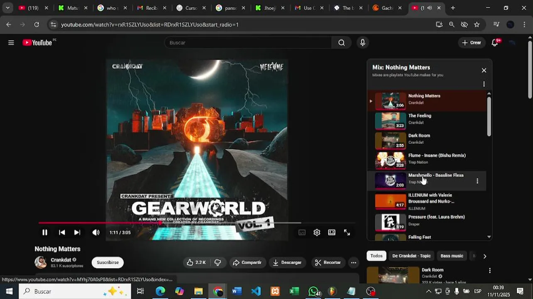Select De Crankdat - Topic chip

click(411, 256)
